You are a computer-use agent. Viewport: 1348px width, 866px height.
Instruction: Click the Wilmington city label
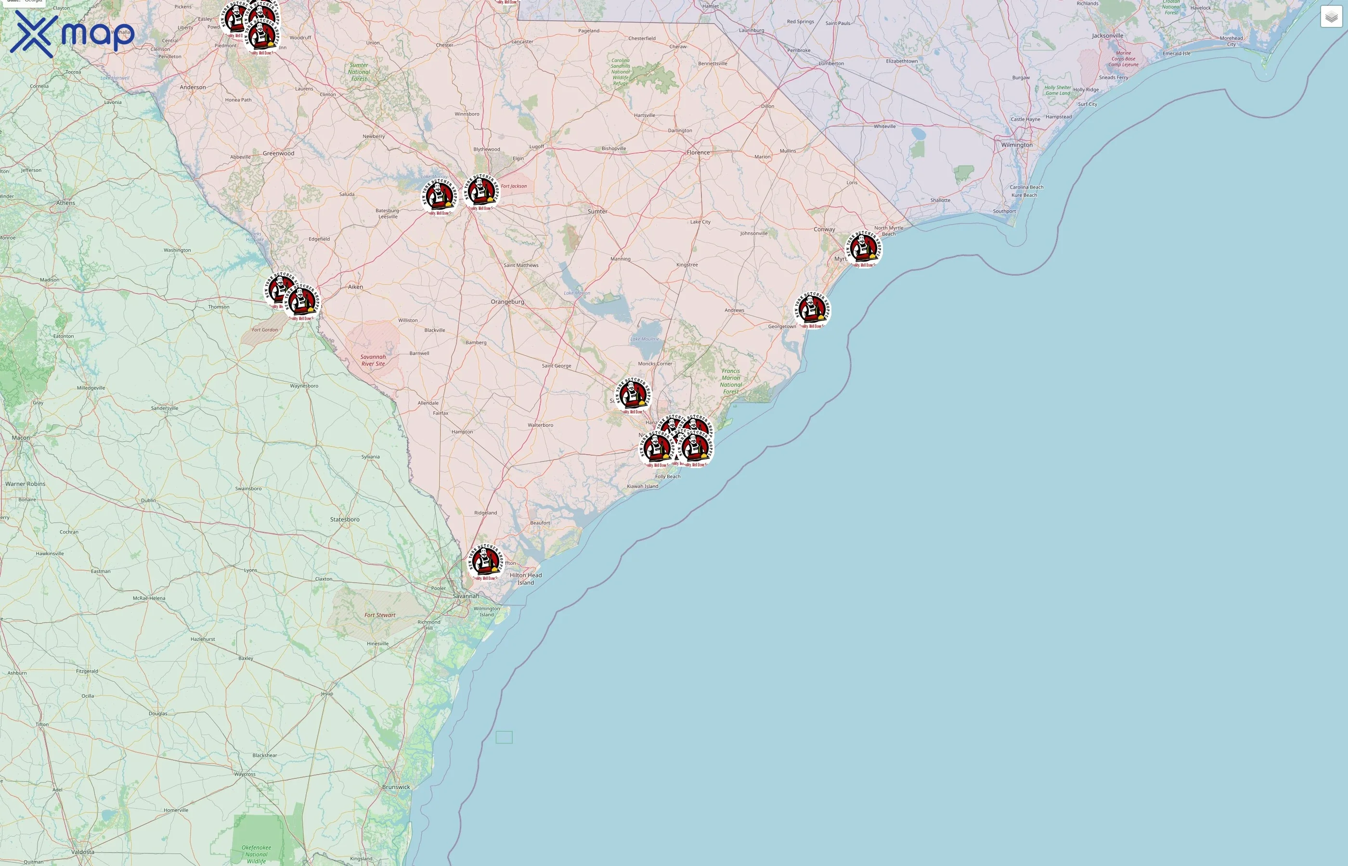[x=1016, y=145]
